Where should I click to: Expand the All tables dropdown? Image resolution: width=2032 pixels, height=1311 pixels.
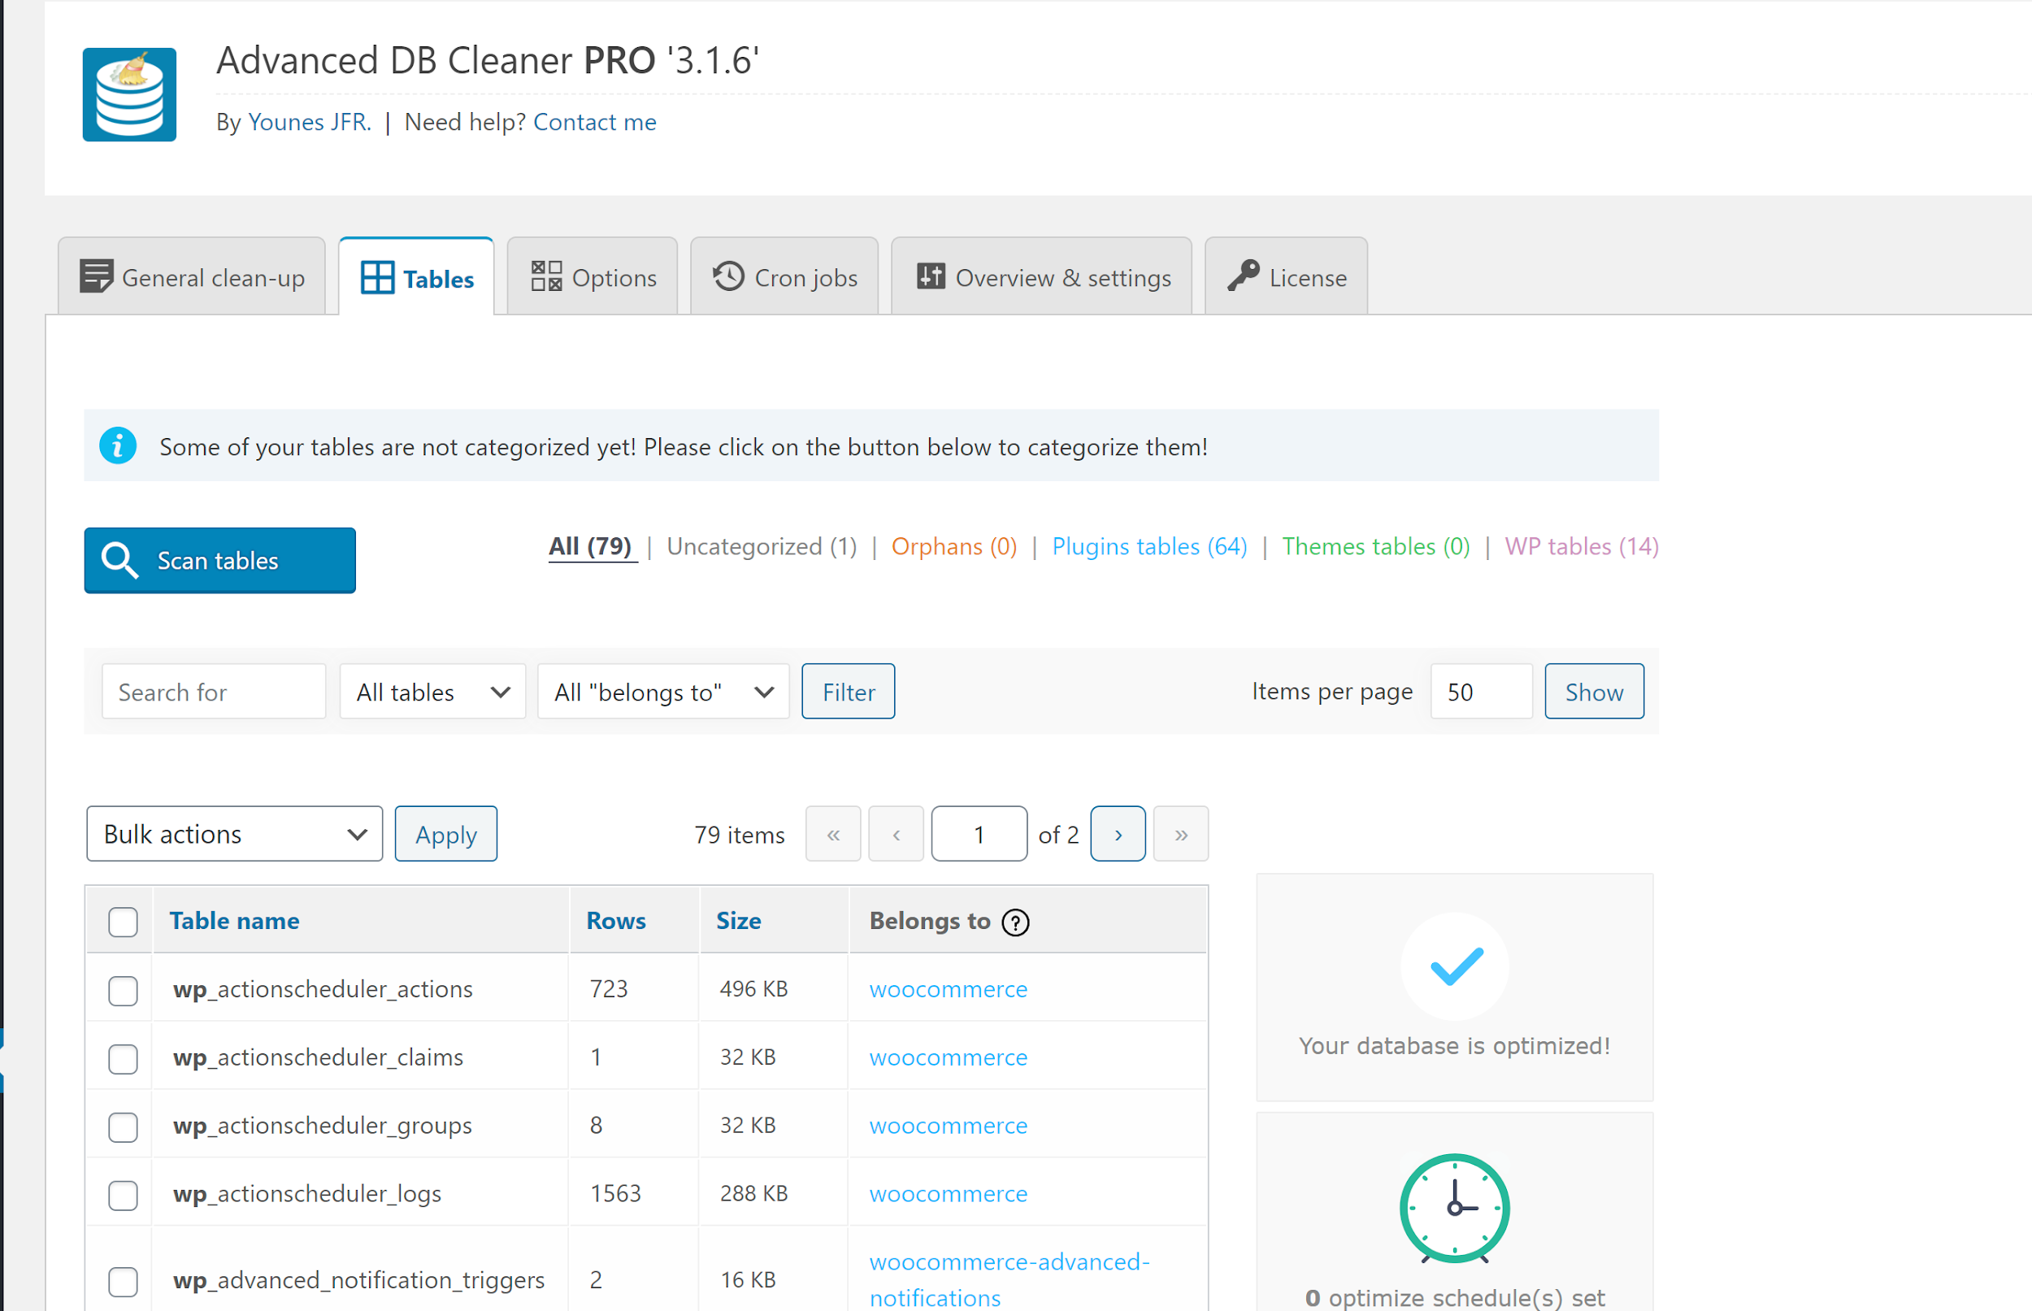pos(432,692)
